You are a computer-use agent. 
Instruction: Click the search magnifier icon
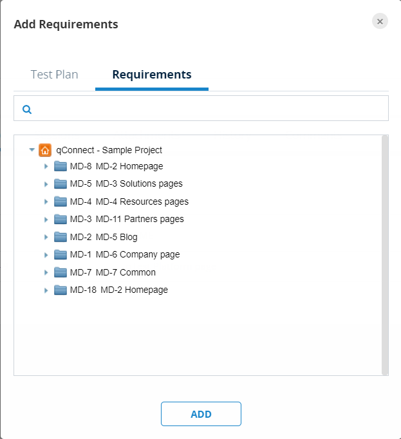pyautogui.click(x=27, y=109)
